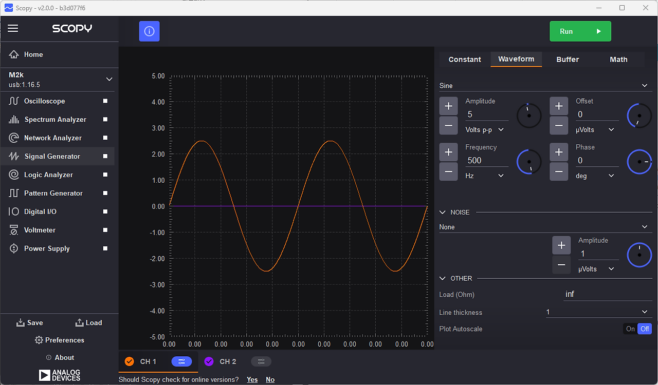The image size is (658, 385).
Task: Enable CH 1 orange checkbox
Action: (x=130, y=361)
